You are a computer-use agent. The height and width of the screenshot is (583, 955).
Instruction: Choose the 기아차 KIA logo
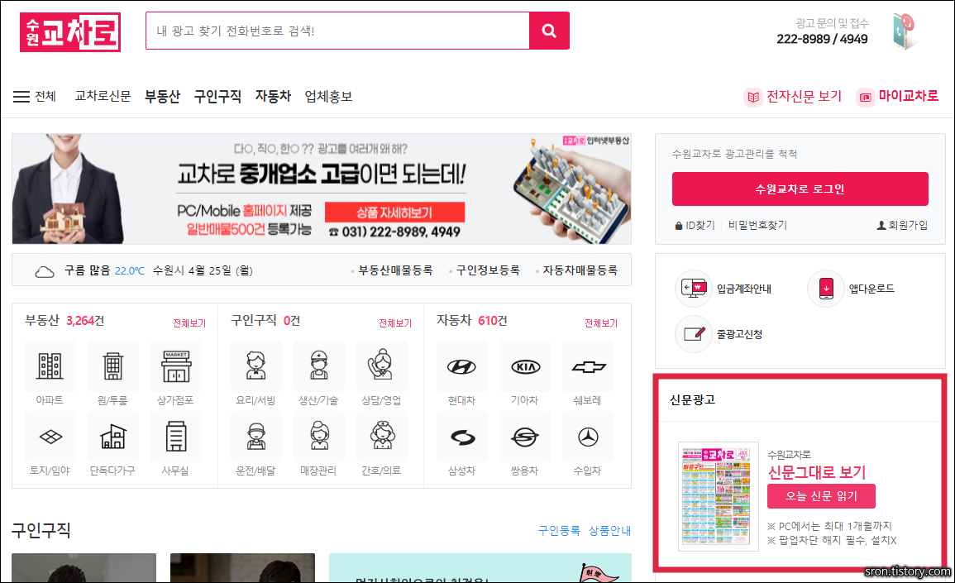[525, 366]
